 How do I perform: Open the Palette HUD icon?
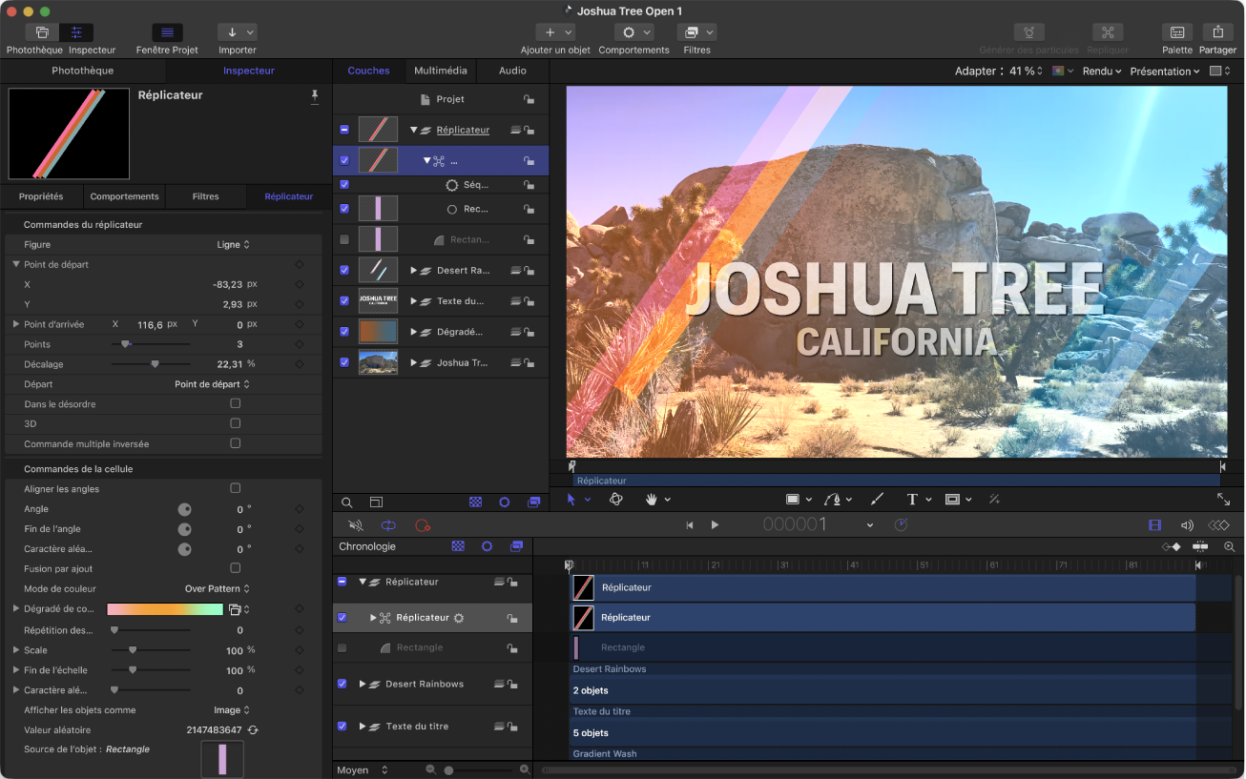(x=1177, y=32)
